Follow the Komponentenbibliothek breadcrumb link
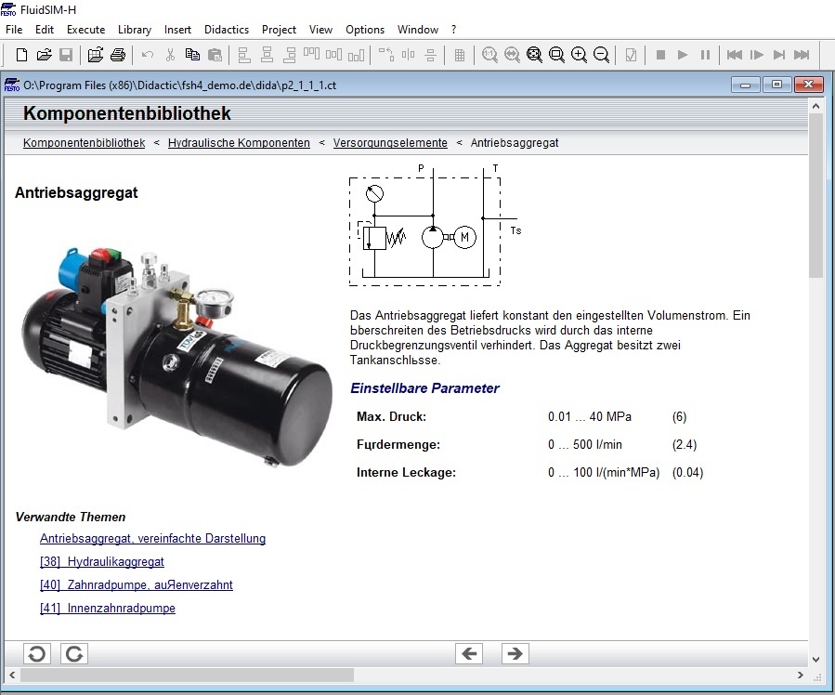 (x=85, y=143)
